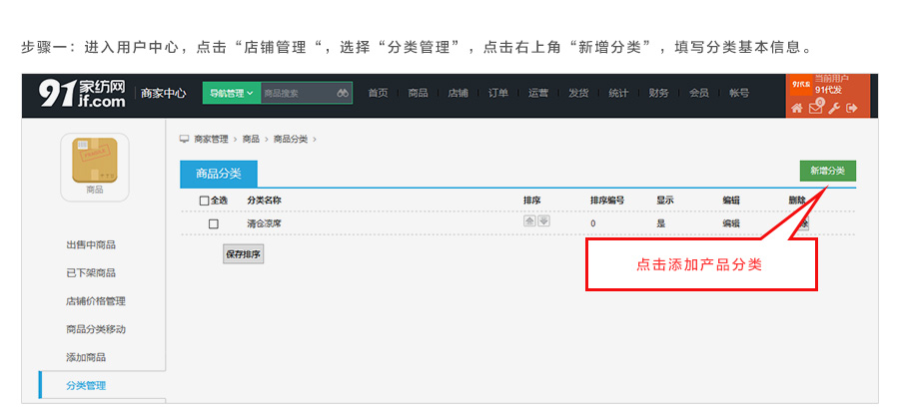The width and height of the screenshot is (899, 418).
Task: Open the mail envelope messages icon
Action: (x=815, y=108)
